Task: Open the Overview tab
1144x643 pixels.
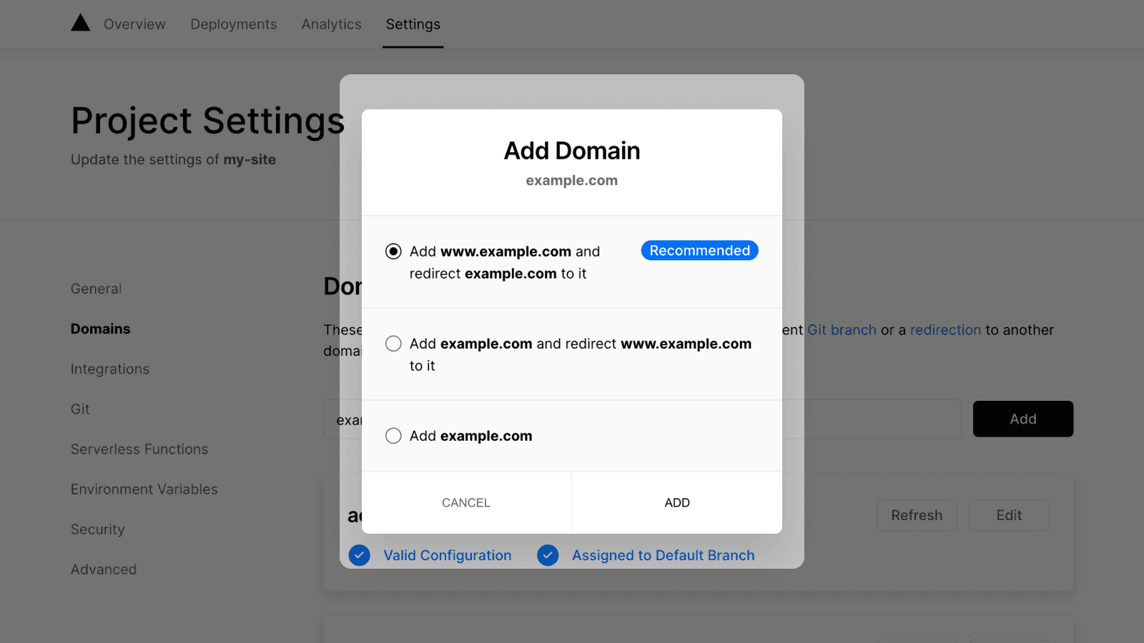Action: point(134,24)
